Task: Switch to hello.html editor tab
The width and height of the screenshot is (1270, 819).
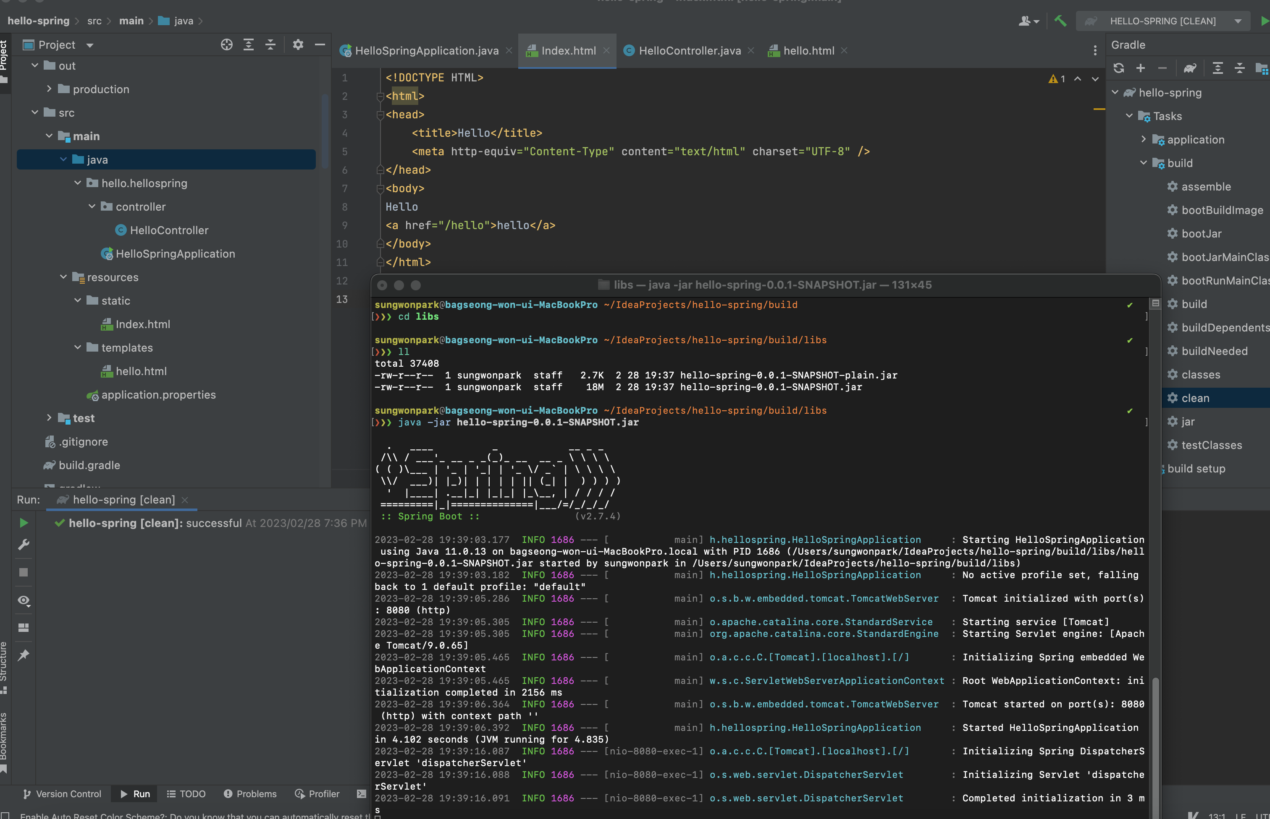Action: click(800, 50)
